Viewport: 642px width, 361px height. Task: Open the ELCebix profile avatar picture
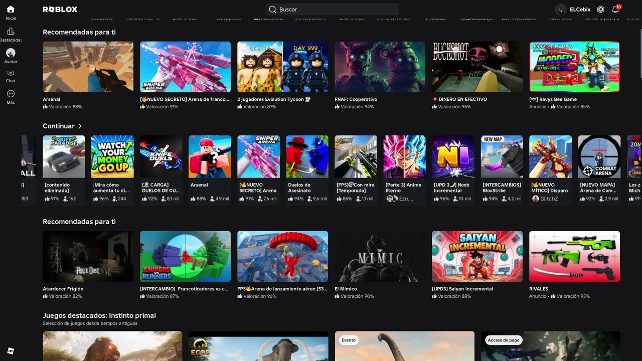(561, 10)
